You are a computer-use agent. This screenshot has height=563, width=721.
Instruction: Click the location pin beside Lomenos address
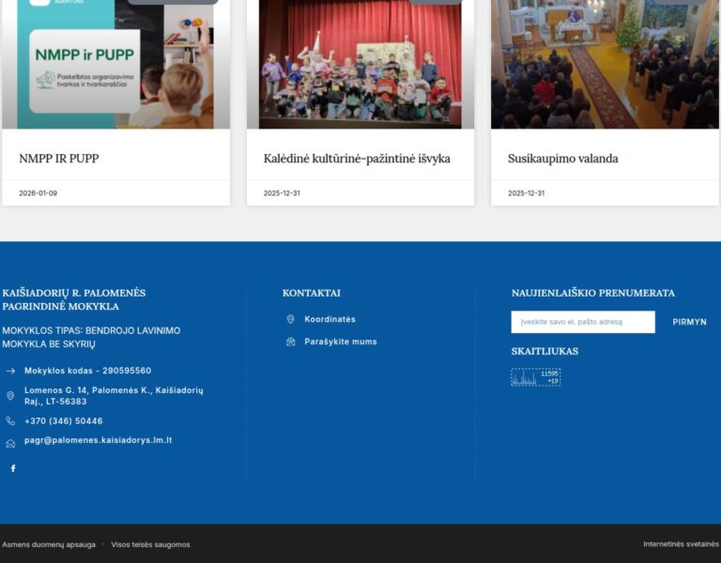click(x=10, y=396)
